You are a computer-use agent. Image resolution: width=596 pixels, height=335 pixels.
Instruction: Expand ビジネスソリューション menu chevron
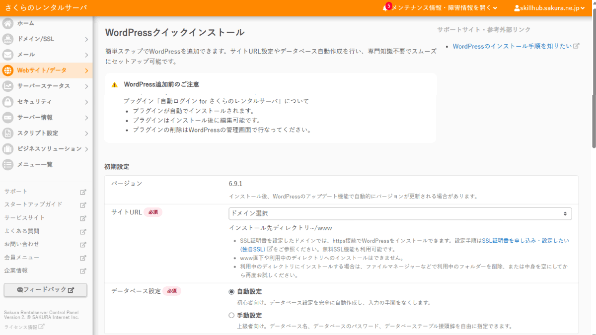click(86, 149)
